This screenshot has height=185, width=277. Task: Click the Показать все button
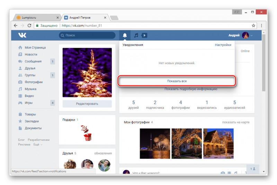[177, 81]
